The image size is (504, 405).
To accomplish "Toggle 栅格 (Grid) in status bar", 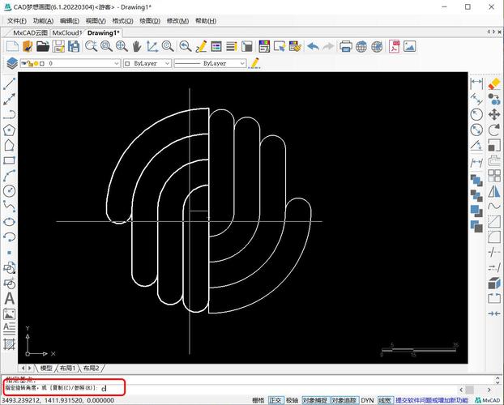I will pyautogui.click(x=258, y=400).
